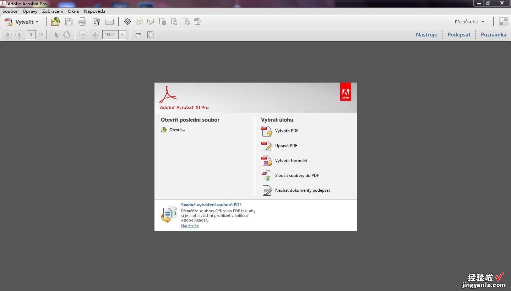
Task: Click the settings gear icon in toolbar
Action: pyautogui.click(x=127, y=22)
